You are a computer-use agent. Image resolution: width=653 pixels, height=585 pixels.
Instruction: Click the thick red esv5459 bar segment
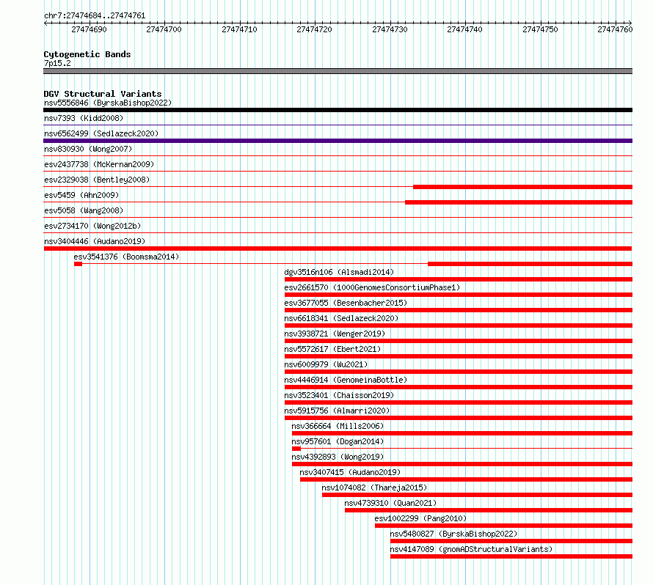coord(519,202)
